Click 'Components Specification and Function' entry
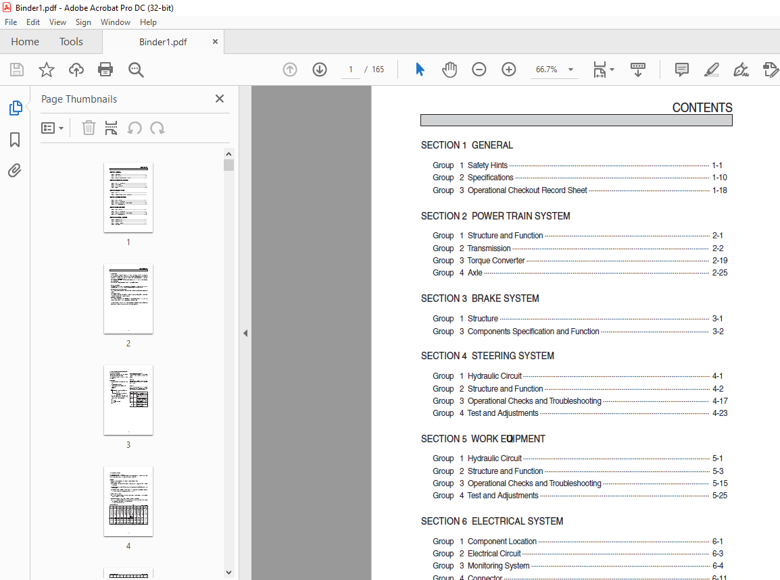Image resolution: width=780 pixels, height=580 pixels. click(x=533, y=332)
